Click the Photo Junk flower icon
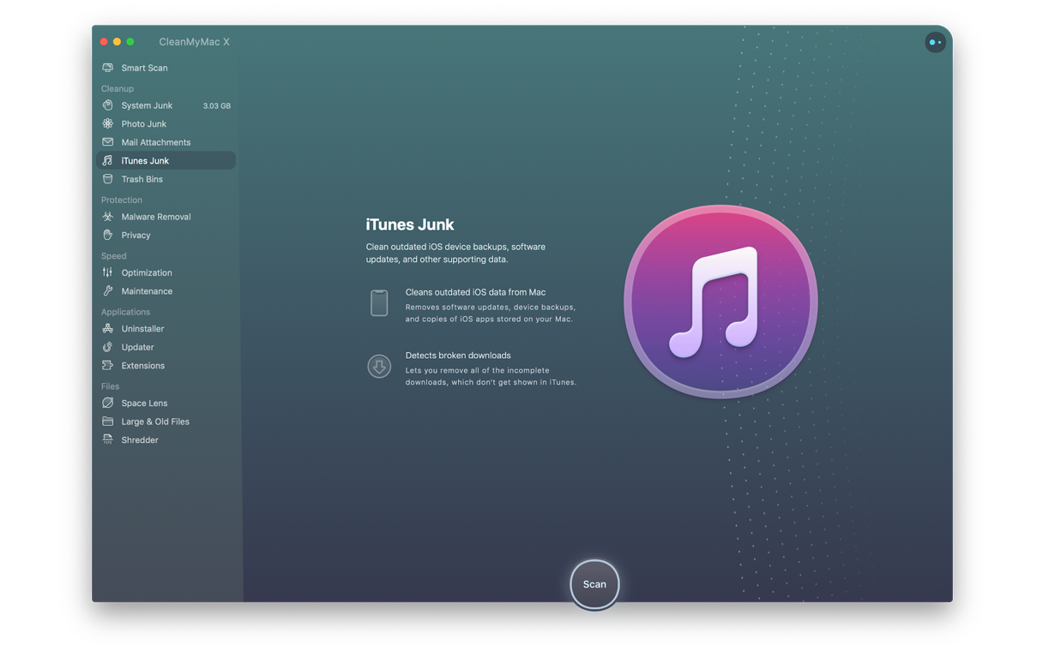The image size is (1043, 651). pyautogui.click(x=107, y=123)
